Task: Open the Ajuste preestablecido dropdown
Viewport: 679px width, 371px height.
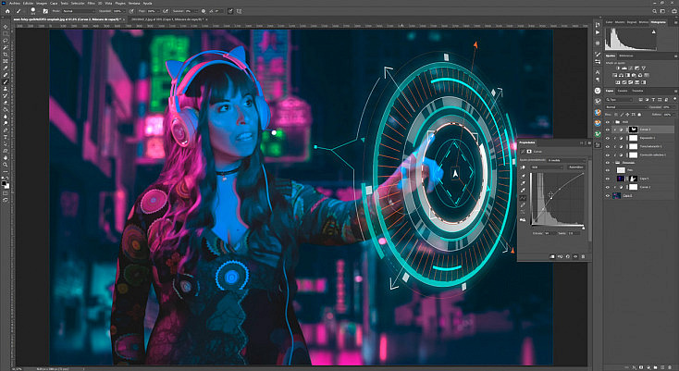Action: click(x=566, y=160)
